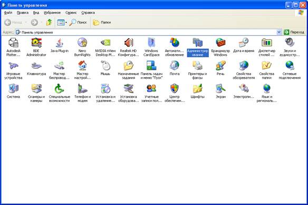
Task: Open the Сервис menu
Action: pyautogui.click(x=71, y=13)
